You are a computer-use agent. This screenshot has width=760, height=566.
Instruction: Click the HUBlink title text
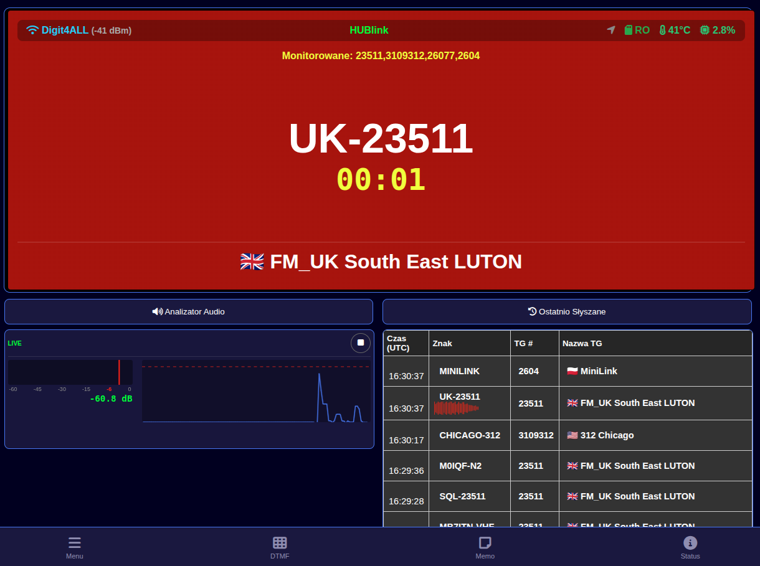tap(369, 30)
